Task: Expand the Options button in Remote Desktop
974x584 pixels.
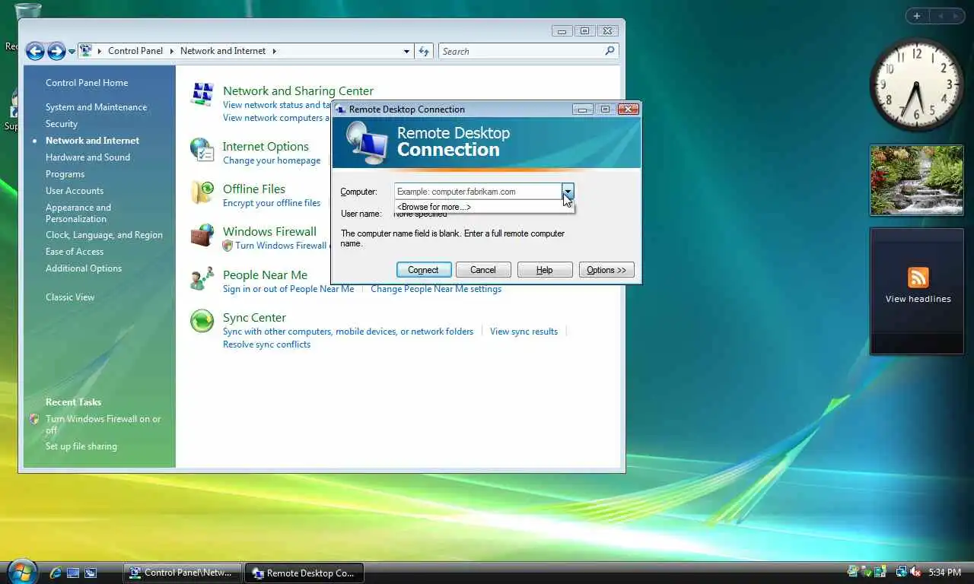Action: pos(606,270)
